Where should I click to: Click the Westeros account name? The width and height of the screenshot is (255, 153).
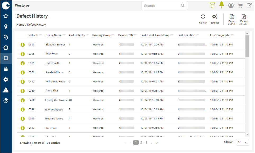click(22, 5)
